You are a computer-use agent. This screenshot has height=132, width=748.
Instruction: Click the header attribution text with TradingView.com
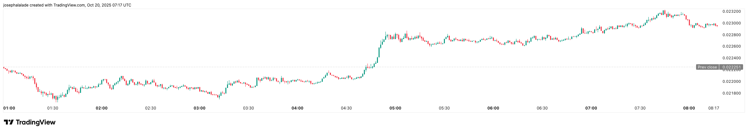click(x=67, y=5)
